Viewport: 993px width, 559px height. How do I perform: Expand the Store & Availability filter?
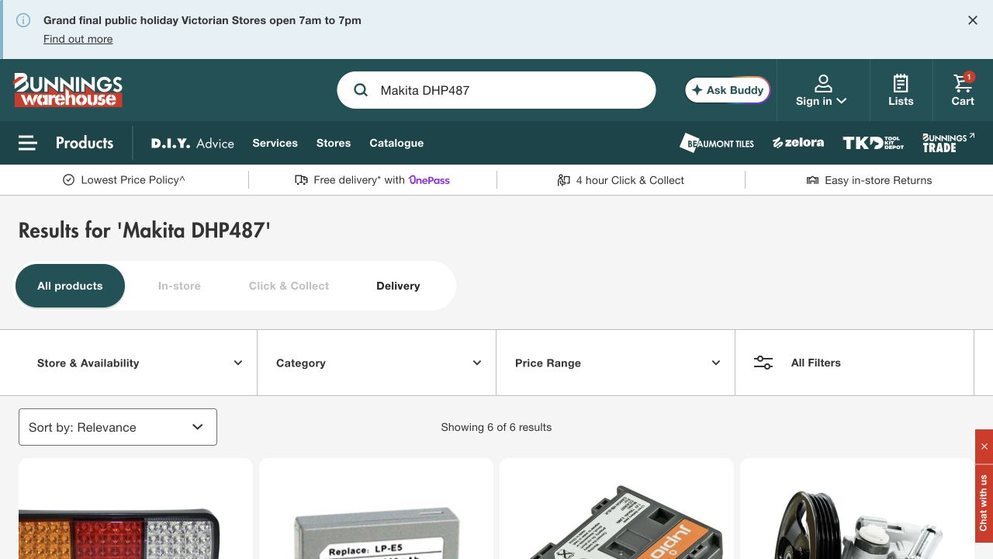pyautogui.click(x=140, y=363)
